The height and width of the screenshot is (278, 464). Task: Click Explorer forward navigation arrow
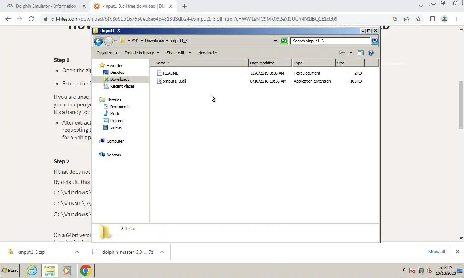[108, 41]
